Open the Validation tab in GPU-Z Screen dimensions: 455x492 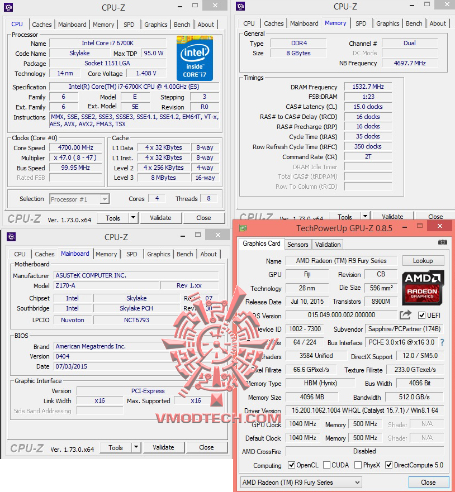328,245
